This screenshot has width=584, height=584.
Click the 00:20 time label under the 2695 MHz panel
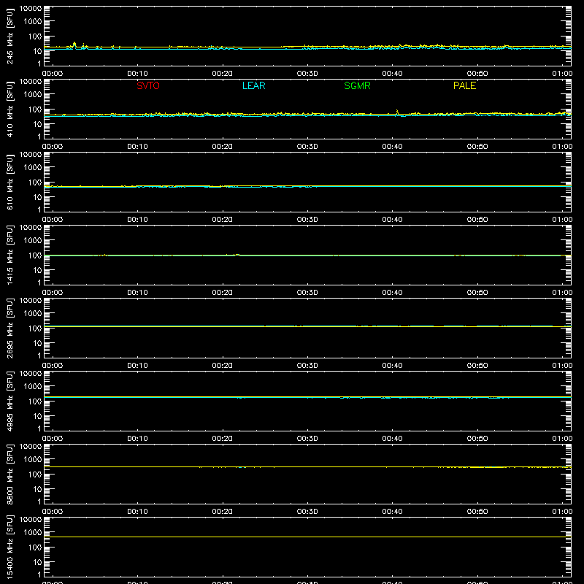coord(223,366)
